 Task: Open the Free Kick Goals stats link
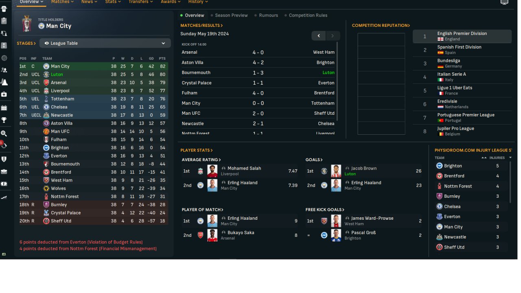(x=325, y=210)
